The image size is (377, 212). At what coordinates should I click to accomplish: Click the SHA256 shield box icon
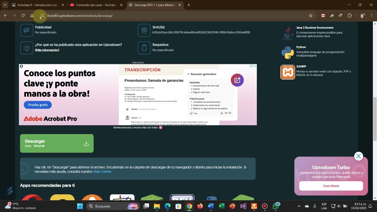pos(144,30)
